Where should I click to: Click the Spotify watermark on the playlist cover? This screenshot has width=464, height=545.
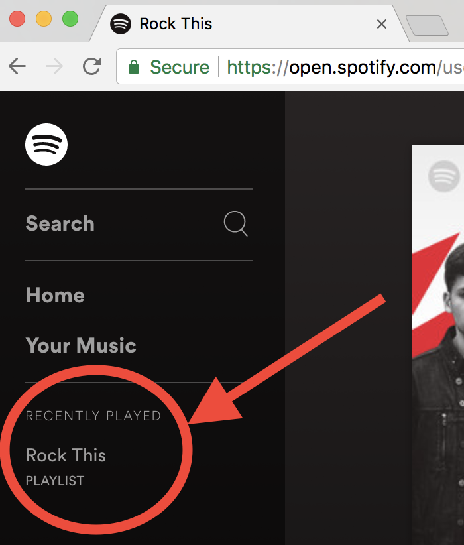444,176
